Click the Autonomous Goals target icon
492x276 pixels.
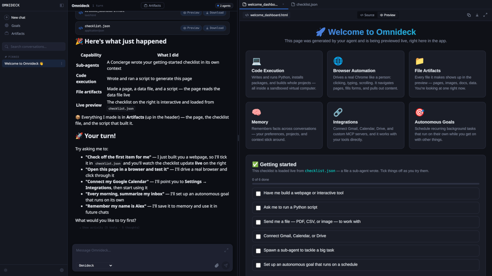point(419,112)
